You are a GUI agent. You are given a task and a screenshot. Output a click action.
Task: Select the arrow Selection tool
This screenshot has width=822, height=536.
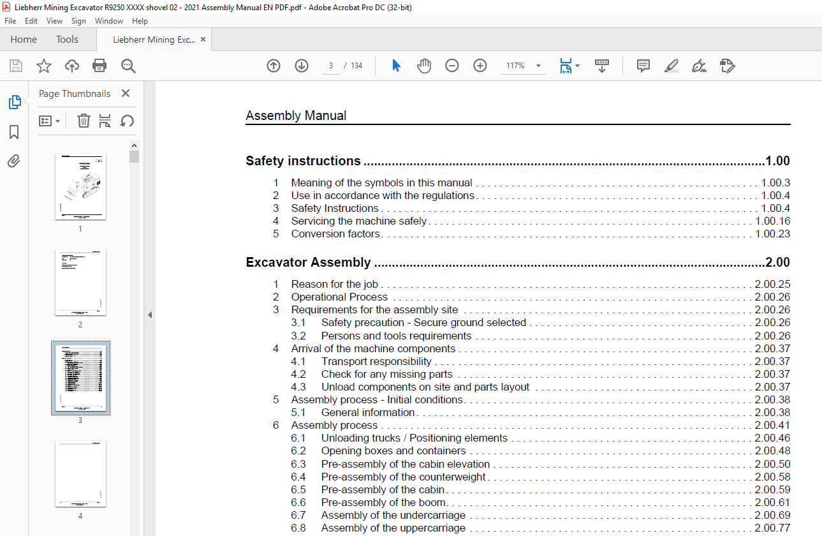click(396, 66)
